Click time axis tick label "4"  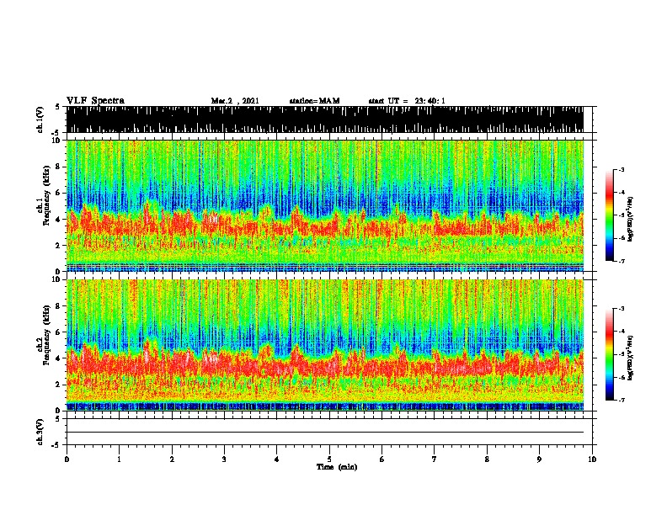[277, 459]
